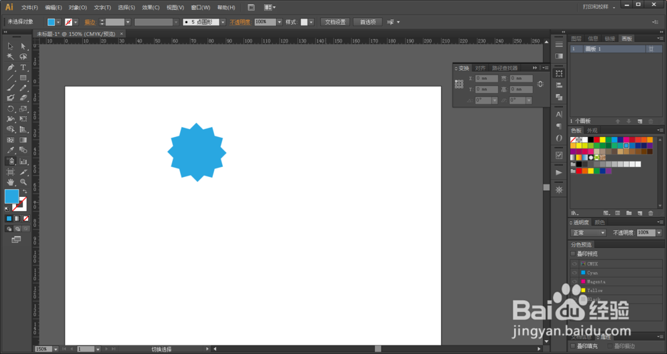The image size is (667, 354).
Task: Select the black arrow Selection tool
Action: (x=11, y=47)
